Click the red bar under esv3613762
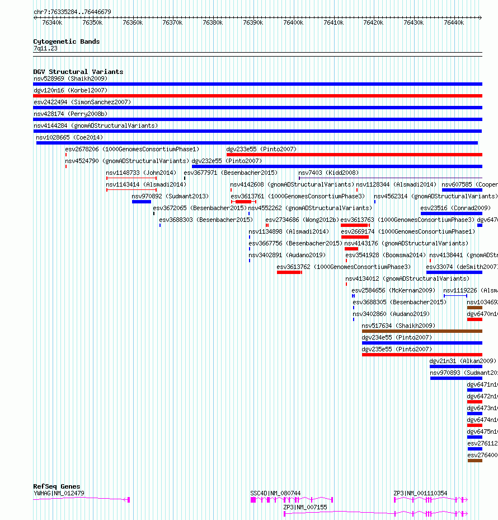 click(289, 272)
